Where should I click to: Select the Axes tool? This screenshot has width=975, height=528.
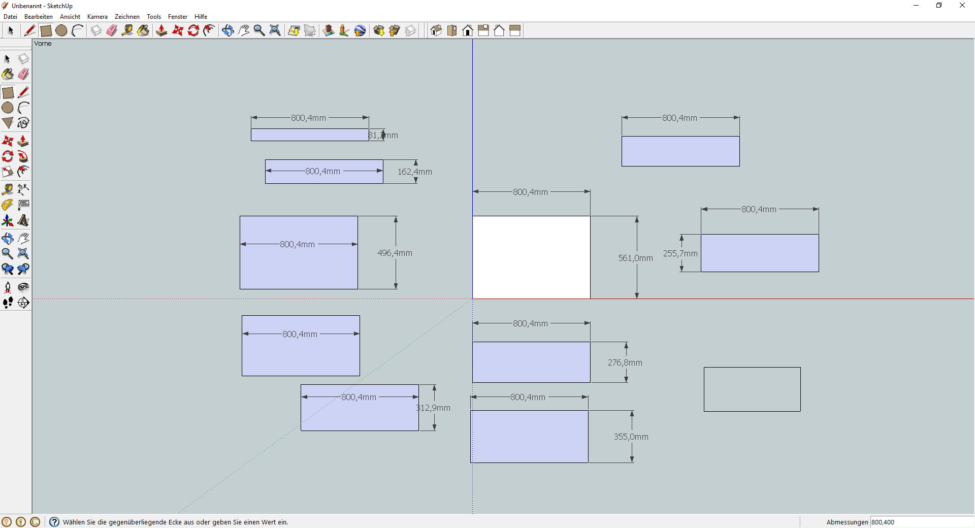[8, 221]
